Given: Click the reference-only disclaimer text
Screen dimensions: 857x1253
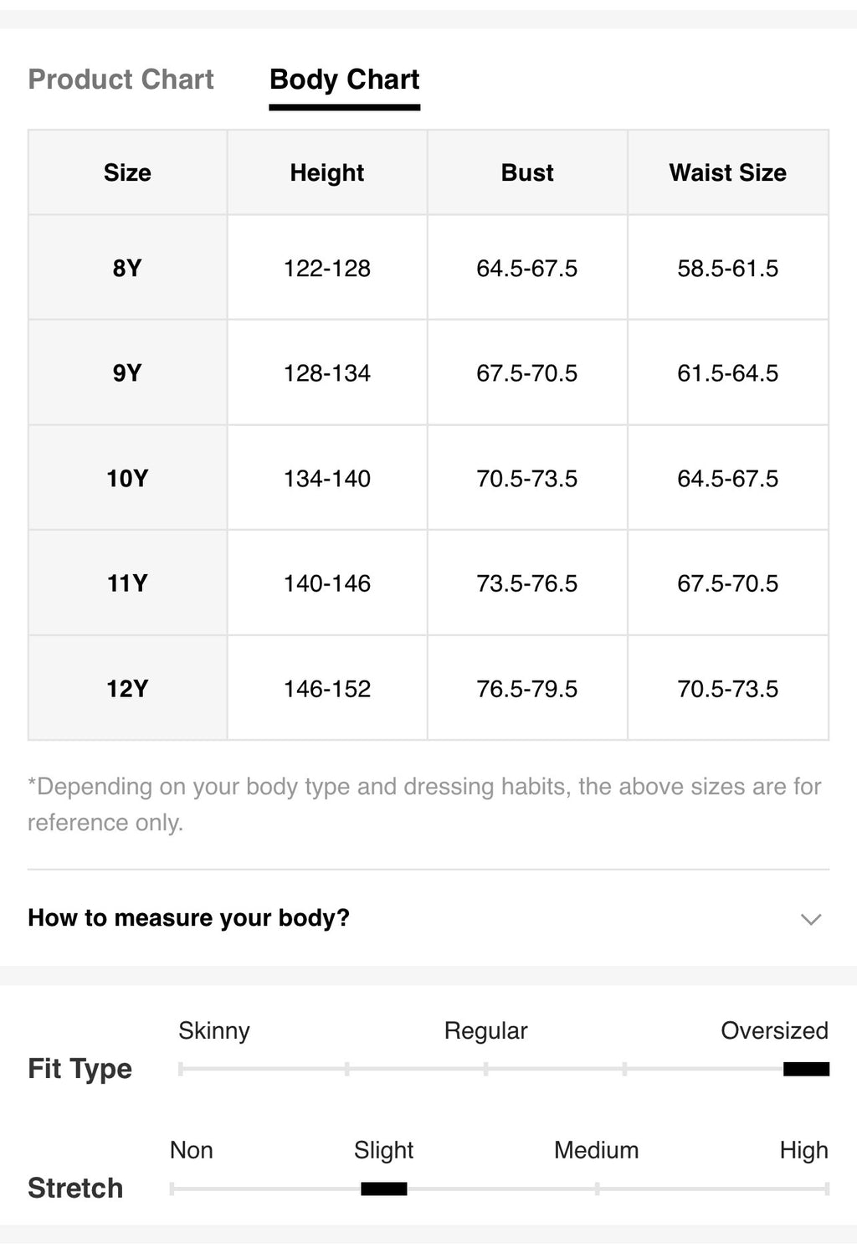Looking at the screenshot, I should click(x=424, y=804).
